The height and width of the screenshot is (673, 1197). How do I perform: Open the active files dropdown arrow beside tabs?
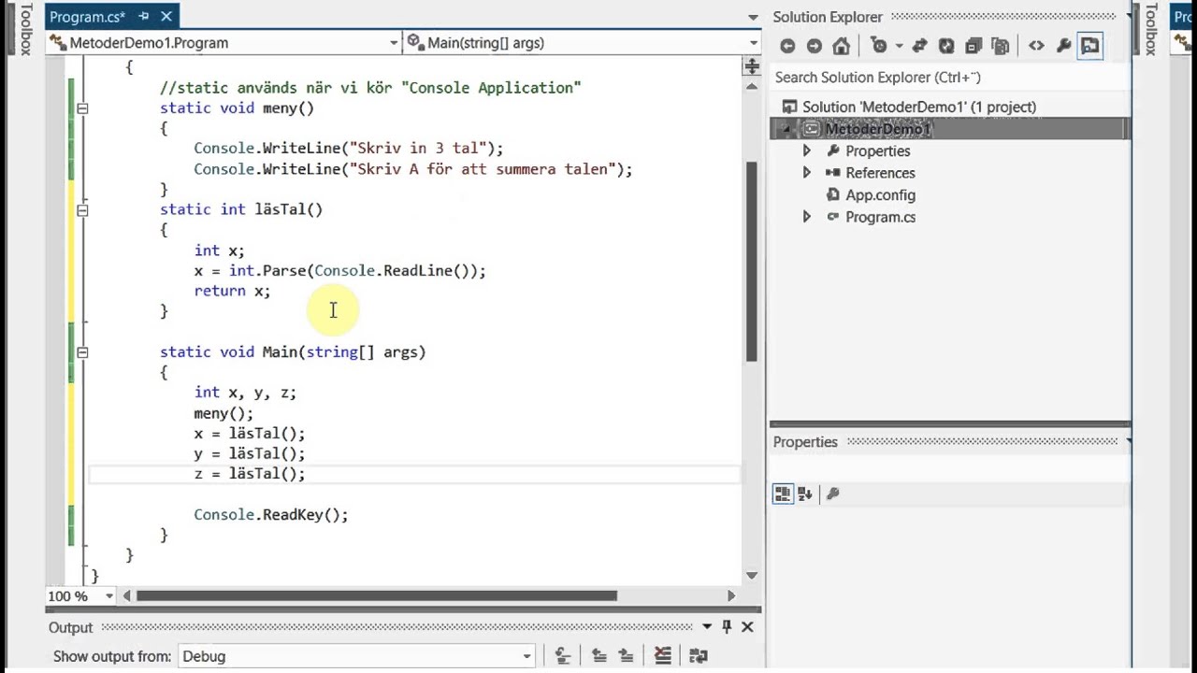753,17
